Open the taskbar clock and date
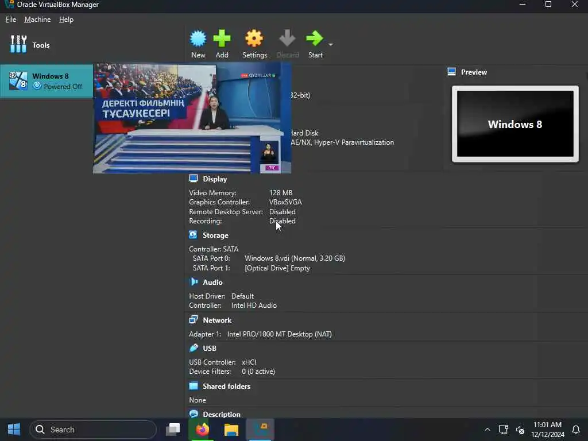588x441 pixels. click(547, 430)
